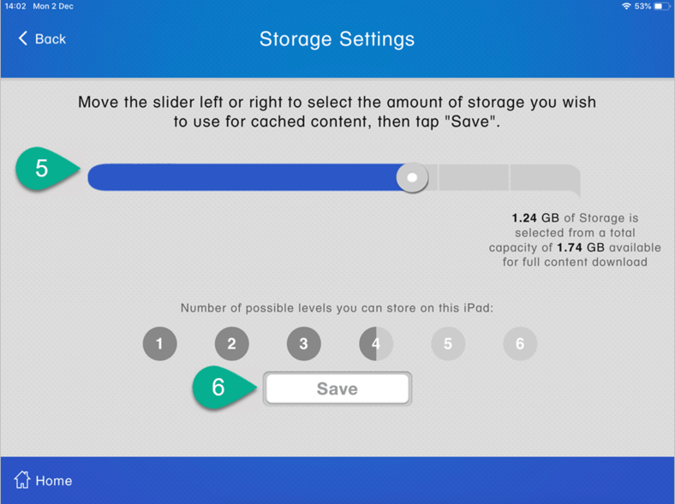Screen dimensions: 675x504
Task: Tap the Wi-Fi status icon
Action: (x=626, y=6)
